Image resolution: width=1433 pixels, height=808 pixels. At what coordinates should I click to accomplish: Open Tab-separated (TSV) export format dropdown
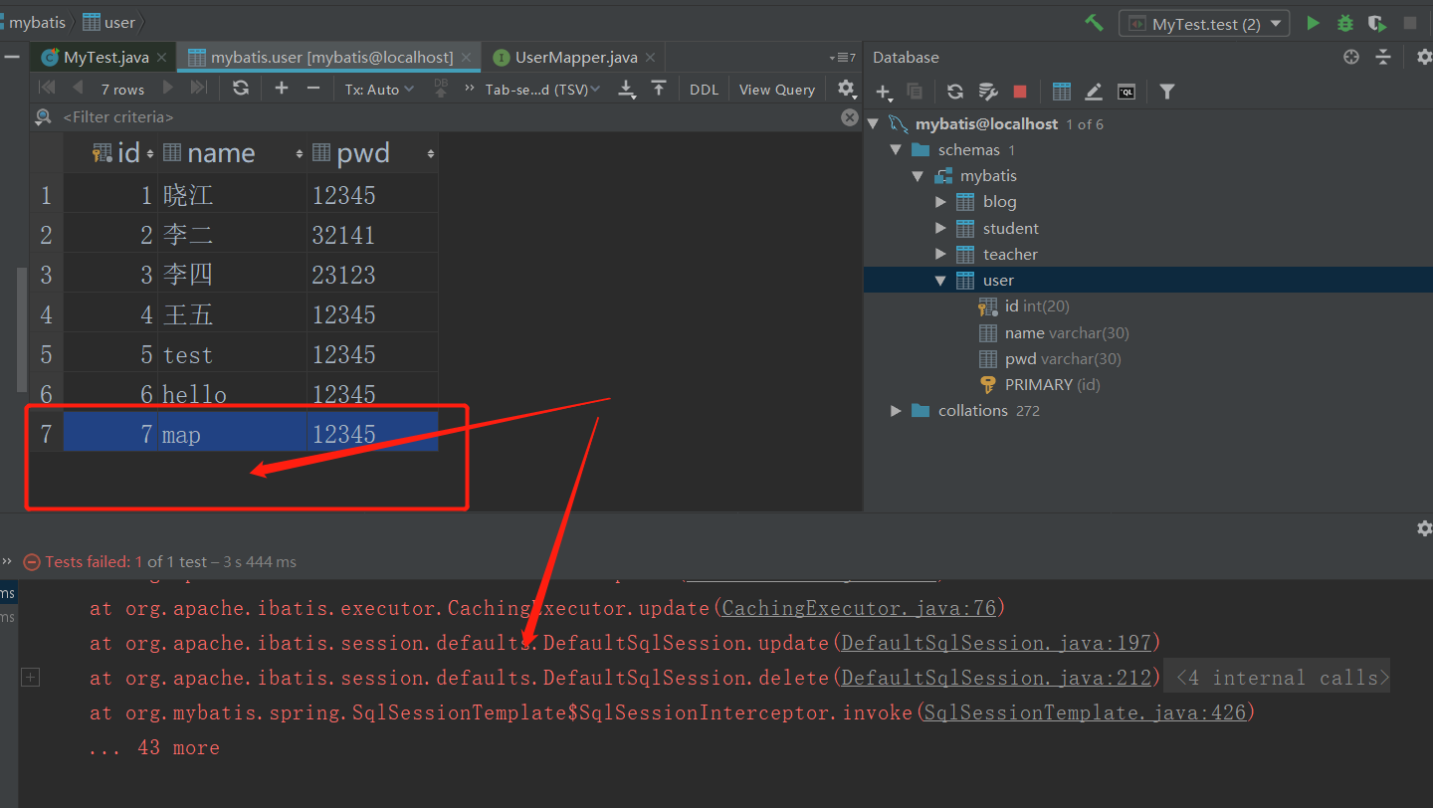click(x=542, y=90)
